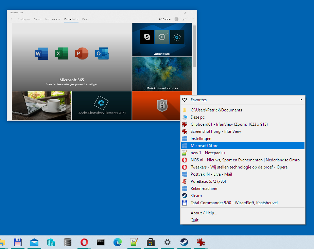The height and width of the screenshot is (249, 314).
Task: Open the Microsoft Store taskbar icon
Action: click(x=151, y=242)
